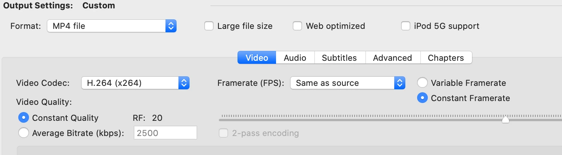Go to the Advanced tab

click(392, 58)
